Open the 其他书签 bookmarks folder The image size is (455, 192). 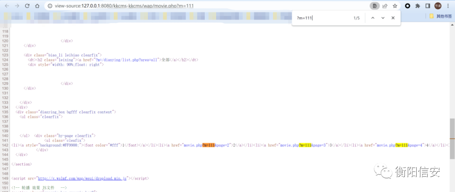(x=441, y=16)
